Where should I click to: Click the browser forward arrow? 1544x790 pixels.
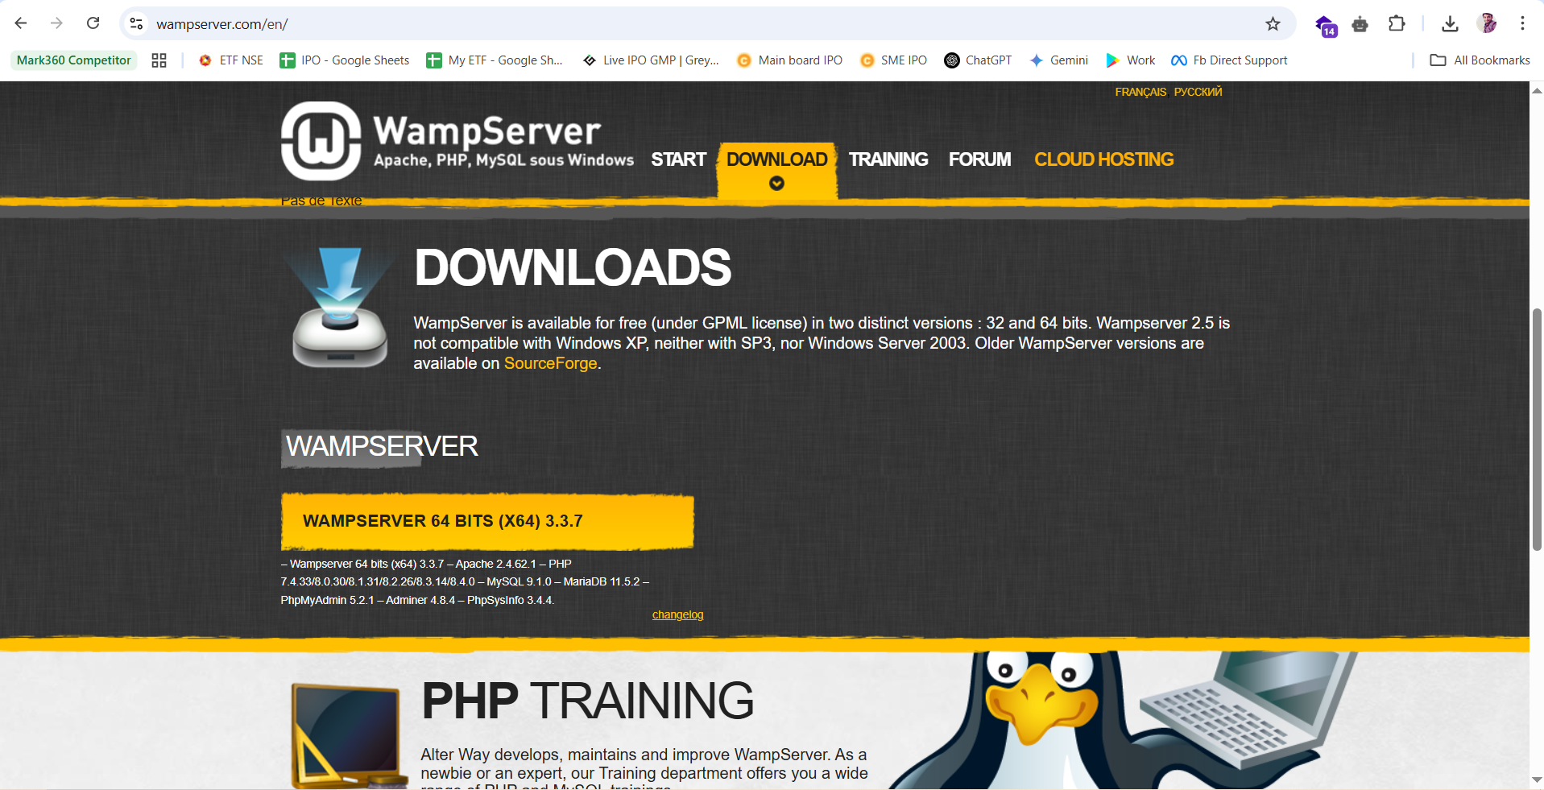56,23
